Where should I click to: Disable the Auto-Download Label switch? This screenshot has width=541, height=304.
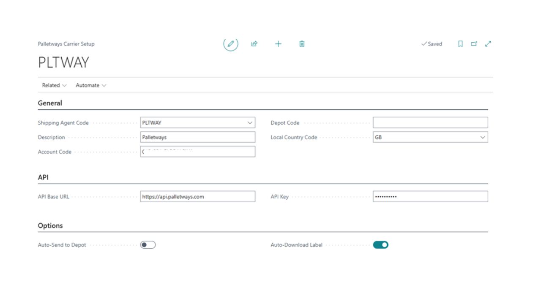[x=380, y=245]
